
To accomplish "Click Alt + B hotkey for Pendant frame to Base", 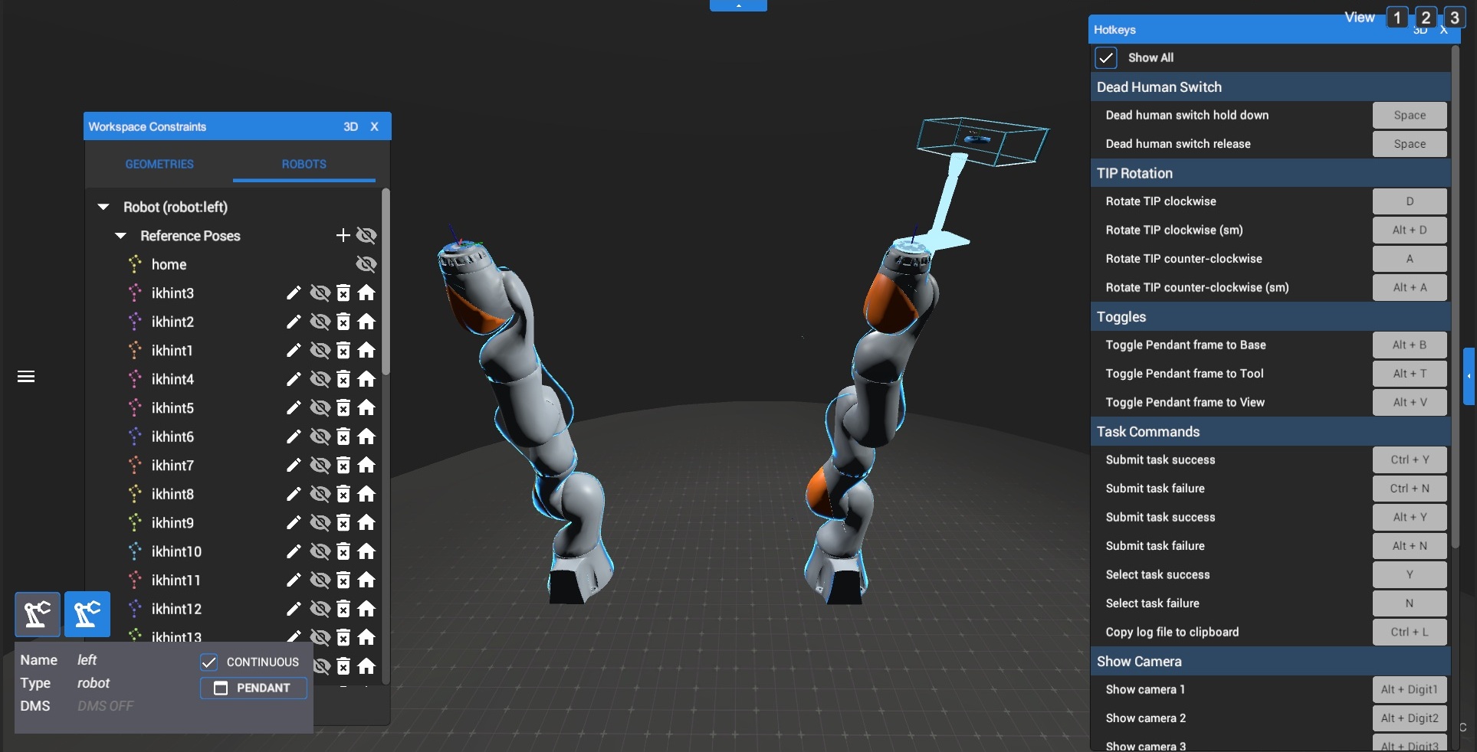I will tap(1410, 345).
